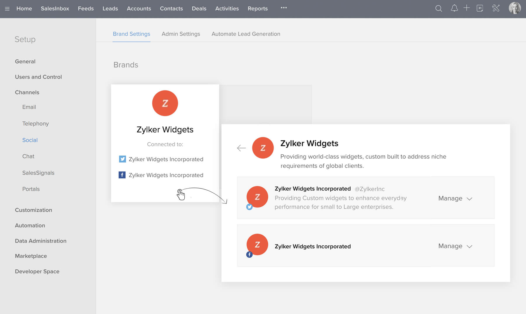Open Developer Space section

pyautogui.click(x=37, y=272)
